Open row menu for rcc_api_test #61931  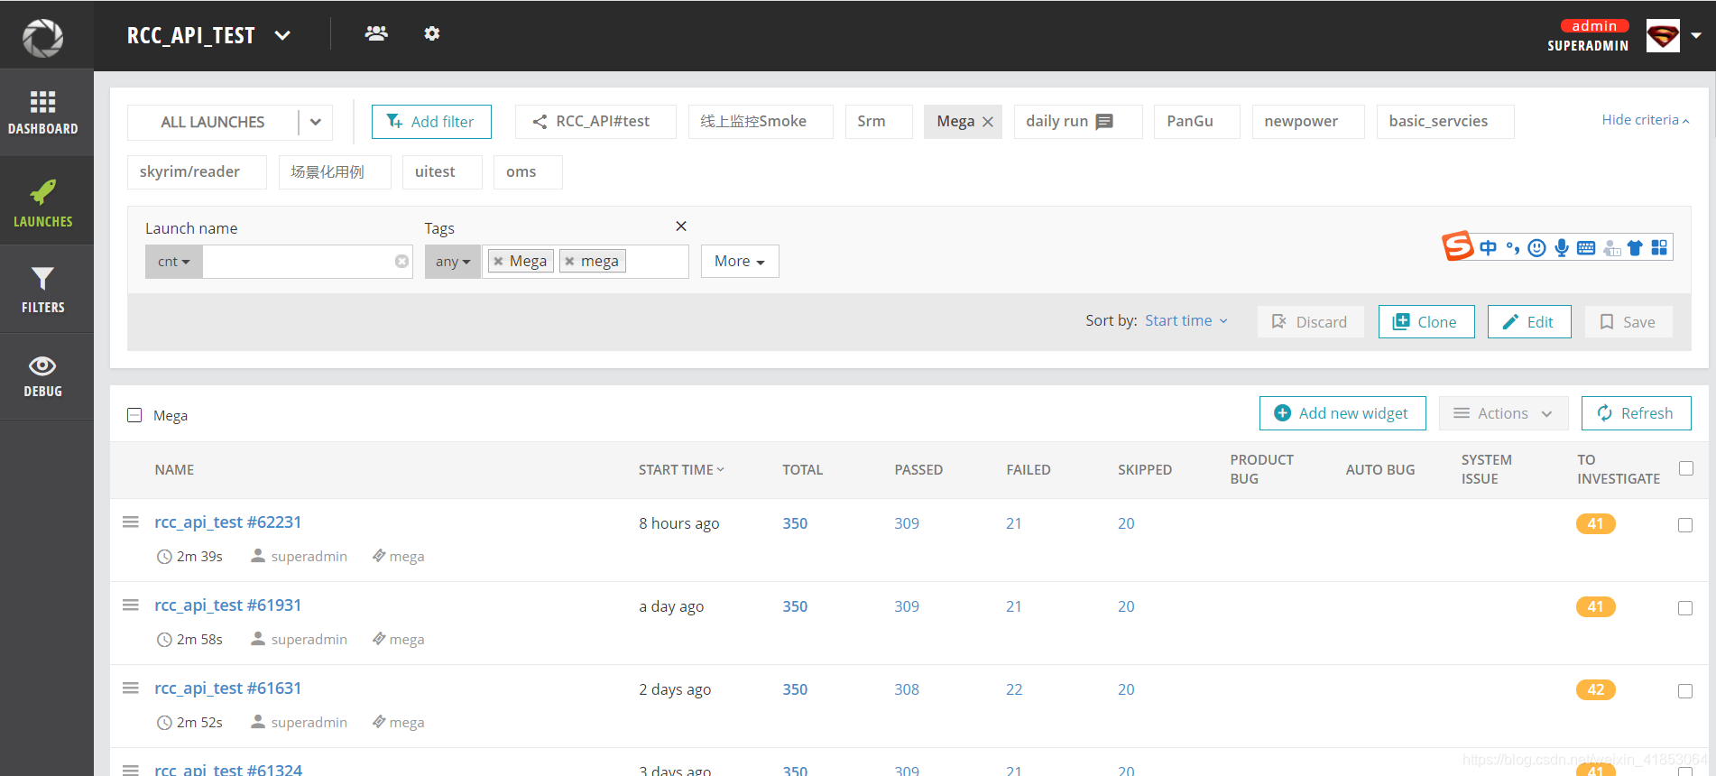[x=131, y=605]
